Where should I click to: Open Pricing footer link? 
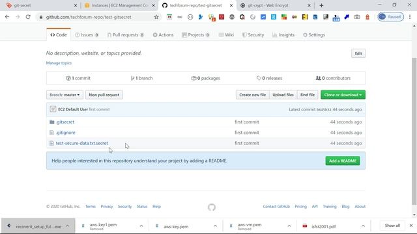[301, 207]
